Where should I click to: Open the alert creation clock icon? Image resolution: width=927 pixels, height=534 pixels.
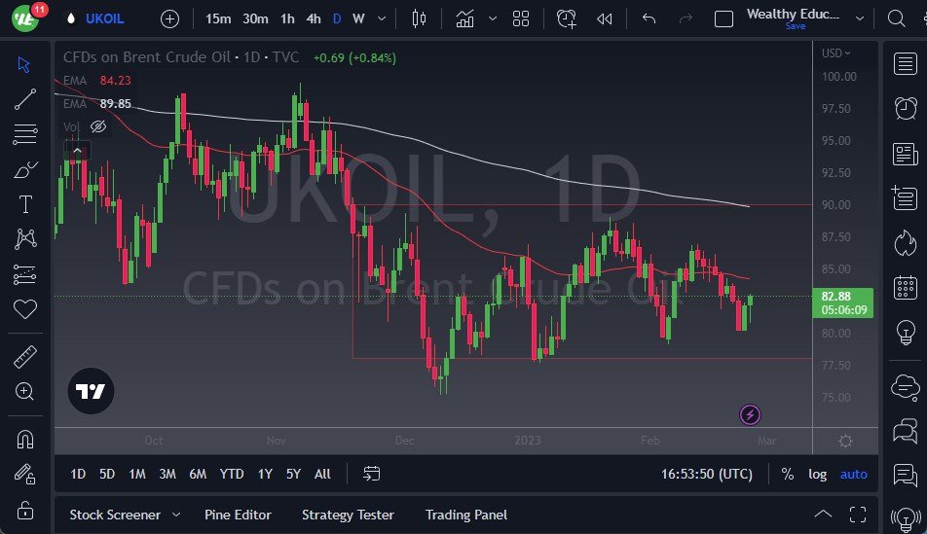(x=566, y=18)
